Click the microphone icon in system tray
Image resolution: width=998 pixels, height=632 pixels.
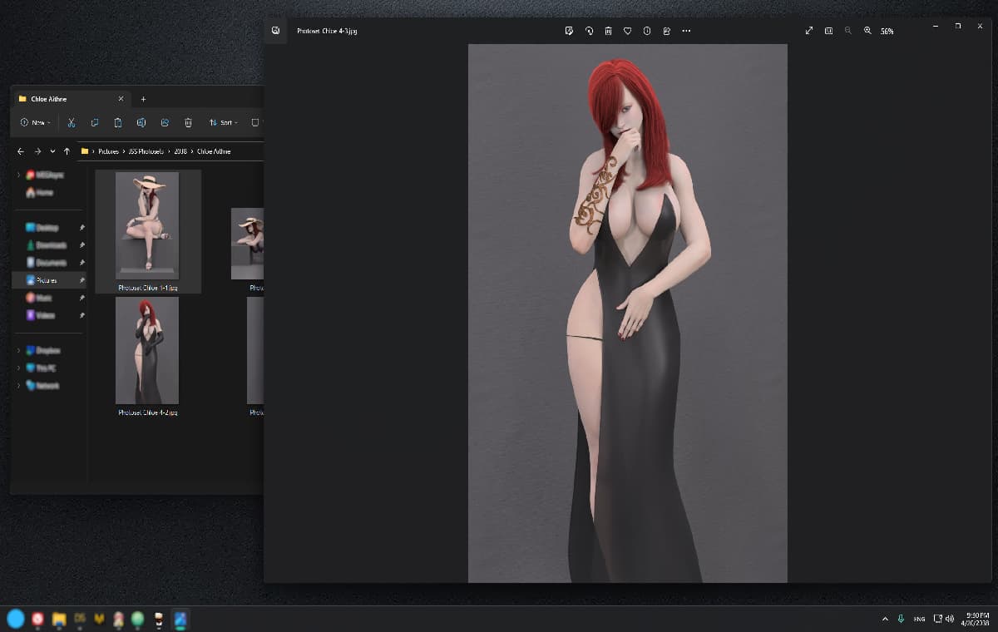902,619
